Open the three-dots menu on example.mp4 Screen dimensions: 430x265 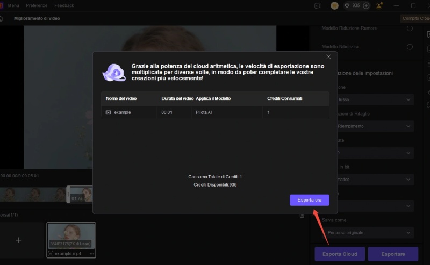pyautogui.click(x=92, y=254)
